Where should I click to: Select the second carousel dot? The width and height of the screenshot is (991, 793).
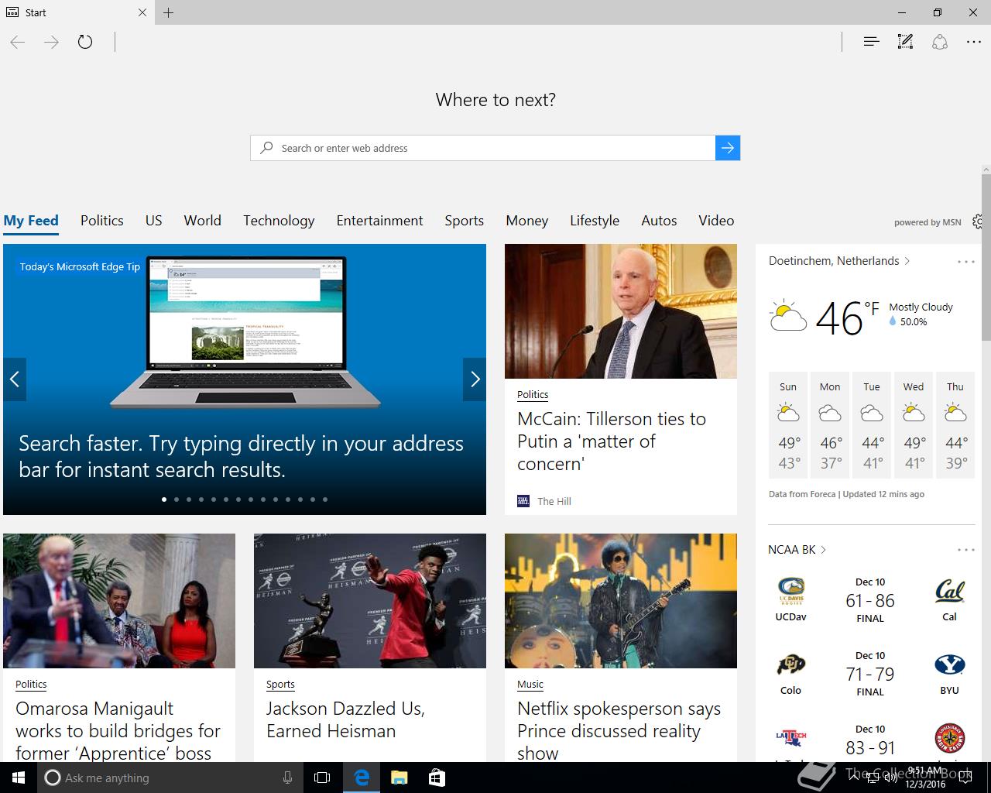point(177,499)
